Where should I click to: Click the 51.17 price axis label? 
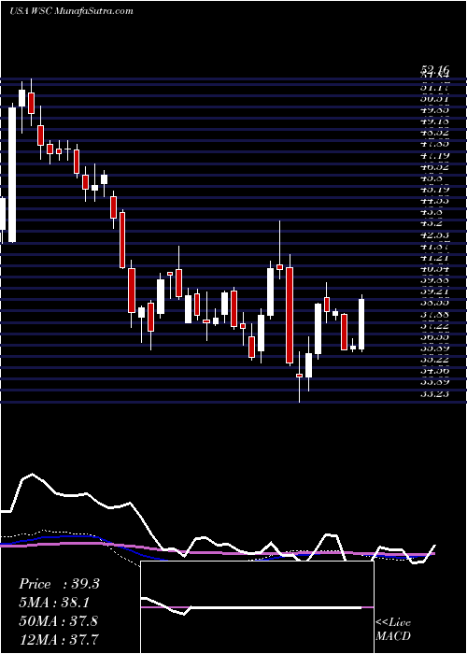[x=435, y=88]
